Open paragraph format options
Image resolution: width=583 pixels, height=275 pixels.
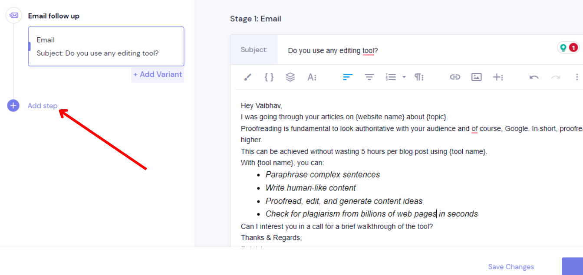418,77
